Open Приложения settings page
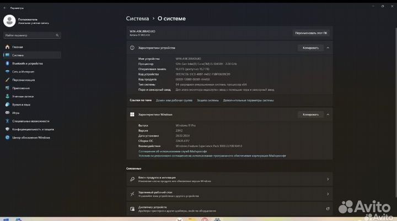Image resolution: width=397 pixels, height=221 pixels. point(21,88)
